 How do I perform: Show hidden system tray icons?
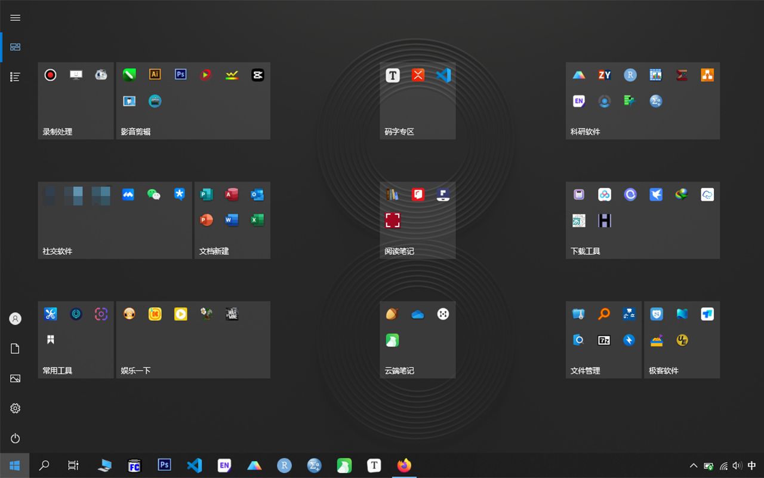(x=694, y=465)
